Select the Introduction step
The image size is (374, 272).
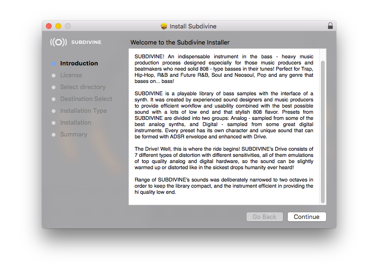pos(79,63)
